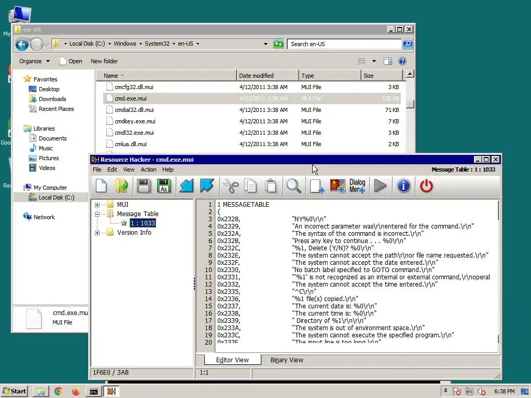Open the Action menu in Resource Hacker

[x=148, y=169]
